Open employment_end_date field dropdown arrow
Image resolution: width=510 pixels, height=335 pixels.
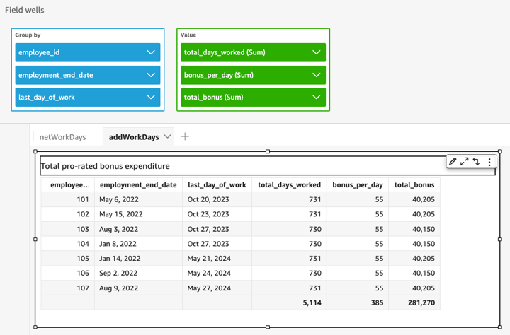pyautogui.click(x=151, y=75)
